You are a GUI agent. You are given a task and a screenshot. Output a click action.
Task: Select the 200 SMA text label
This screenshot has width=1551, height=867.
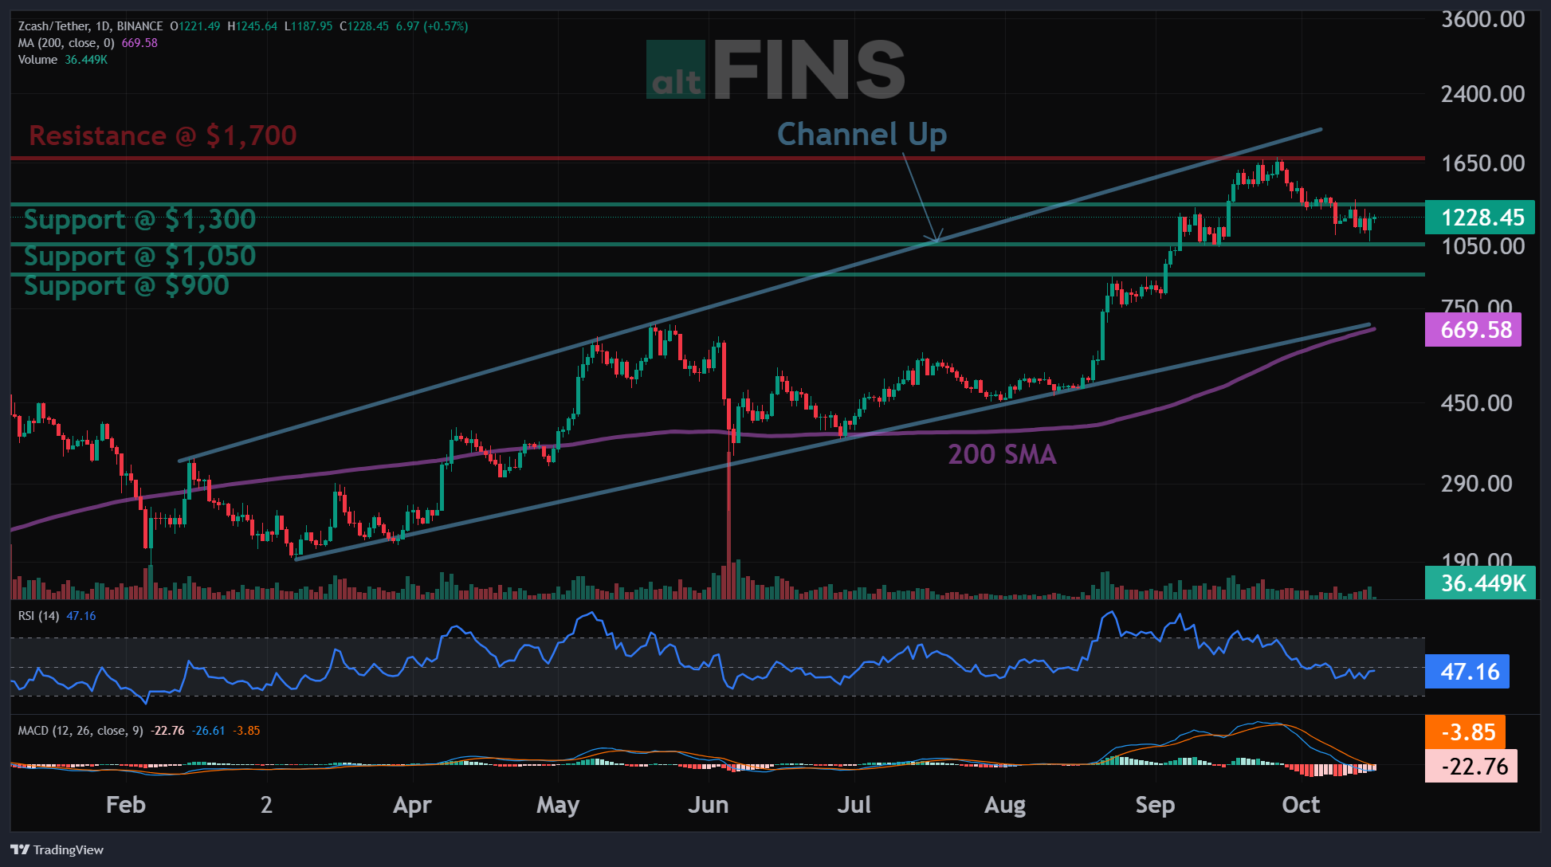point(1002,454)
